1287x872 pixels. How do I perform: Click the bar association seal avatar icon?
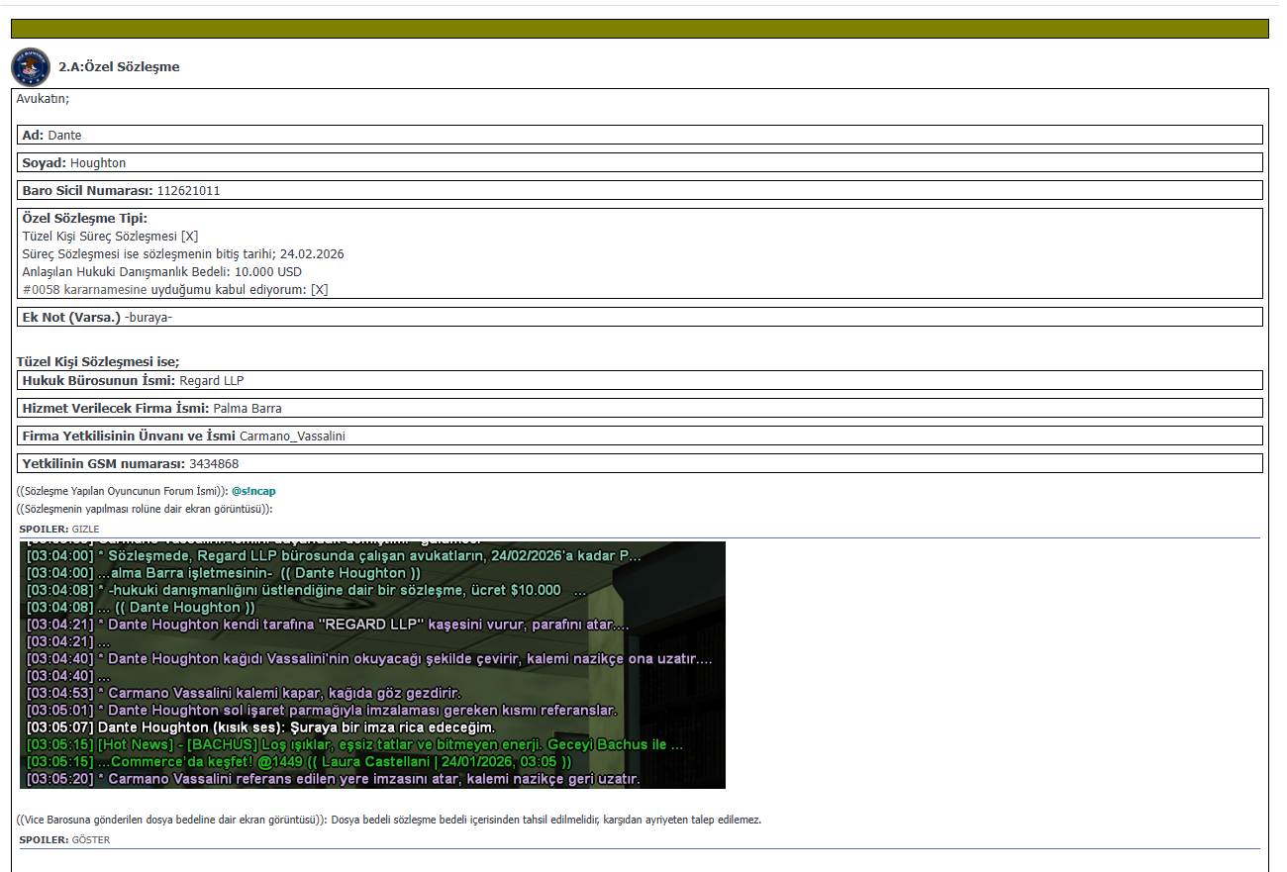[x=31, y=67]
